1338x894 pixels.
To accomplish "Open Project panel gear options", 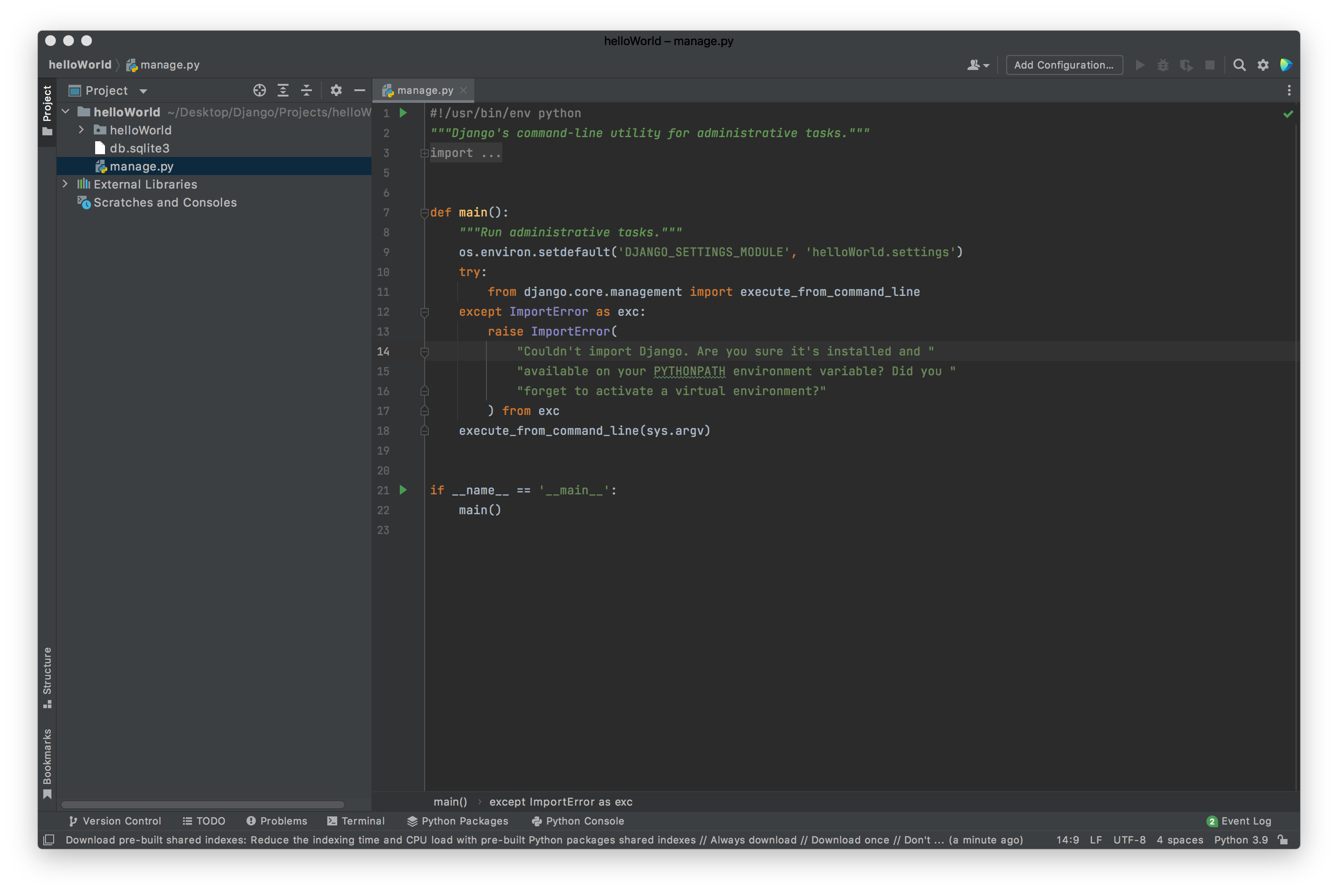I will point(336,90).
